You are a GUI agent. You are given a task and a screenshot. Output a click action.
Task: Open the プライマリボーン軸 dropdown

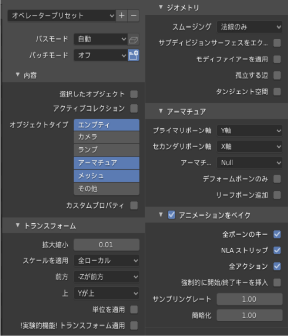(250, 131)
